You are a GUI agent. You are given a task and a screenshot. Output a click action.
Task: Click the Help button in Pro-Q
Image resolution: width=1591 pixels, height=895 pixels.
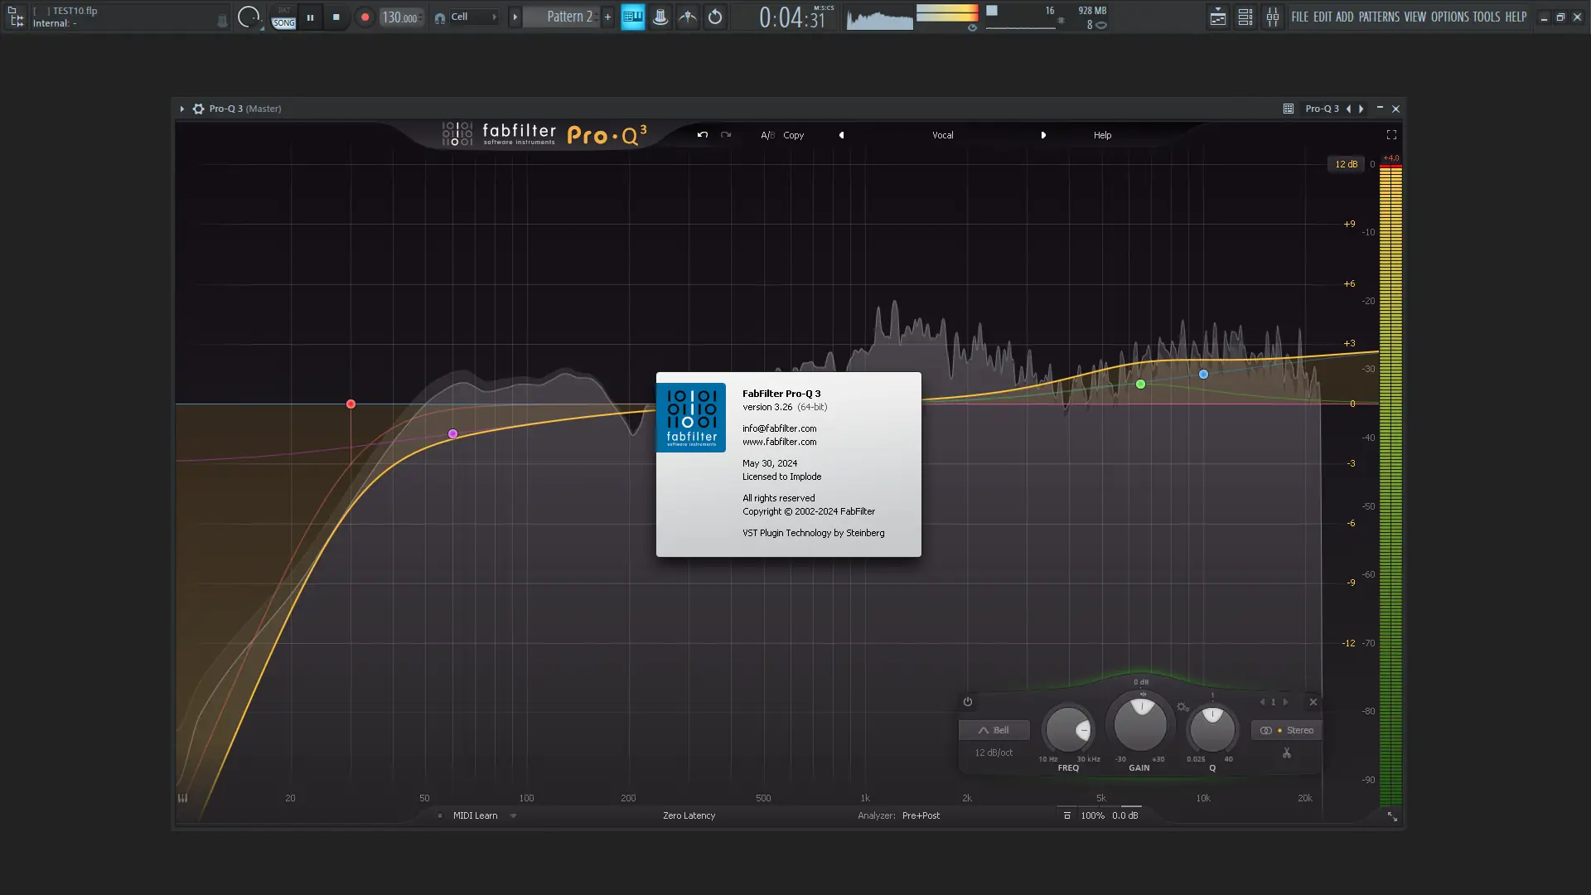[x=1102, y=135]
